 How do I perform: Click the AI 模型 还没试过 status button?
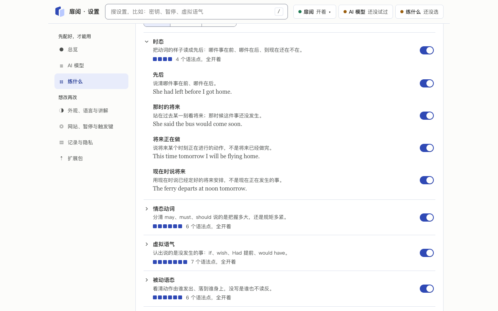click(366, 12)
